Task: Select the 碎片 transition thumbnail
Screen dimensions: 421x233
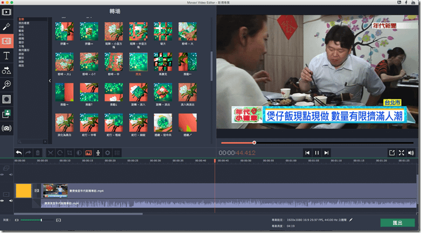Action: click(163, 31)
